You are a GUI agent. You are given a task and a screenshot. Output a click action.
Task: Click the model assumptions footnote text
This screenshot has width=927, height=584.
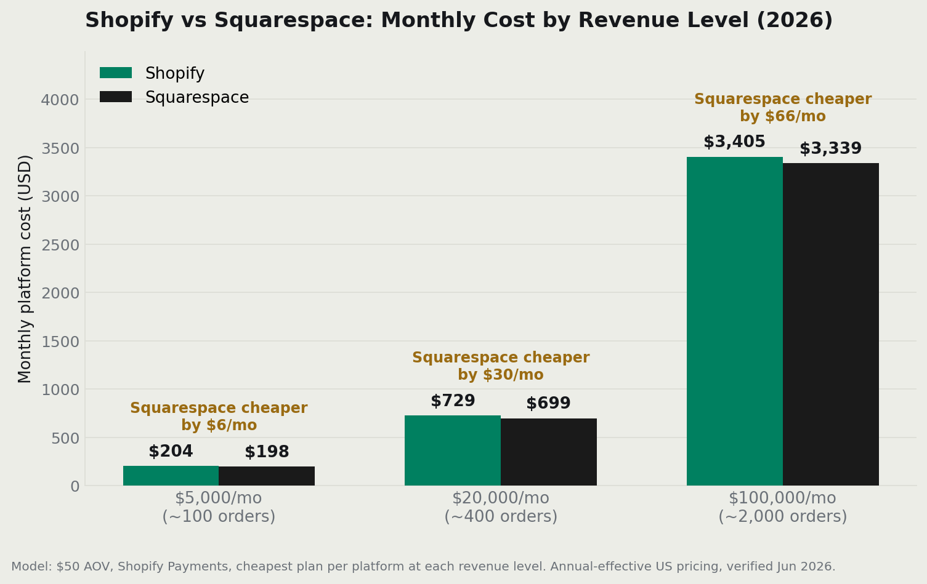[423, 567]
